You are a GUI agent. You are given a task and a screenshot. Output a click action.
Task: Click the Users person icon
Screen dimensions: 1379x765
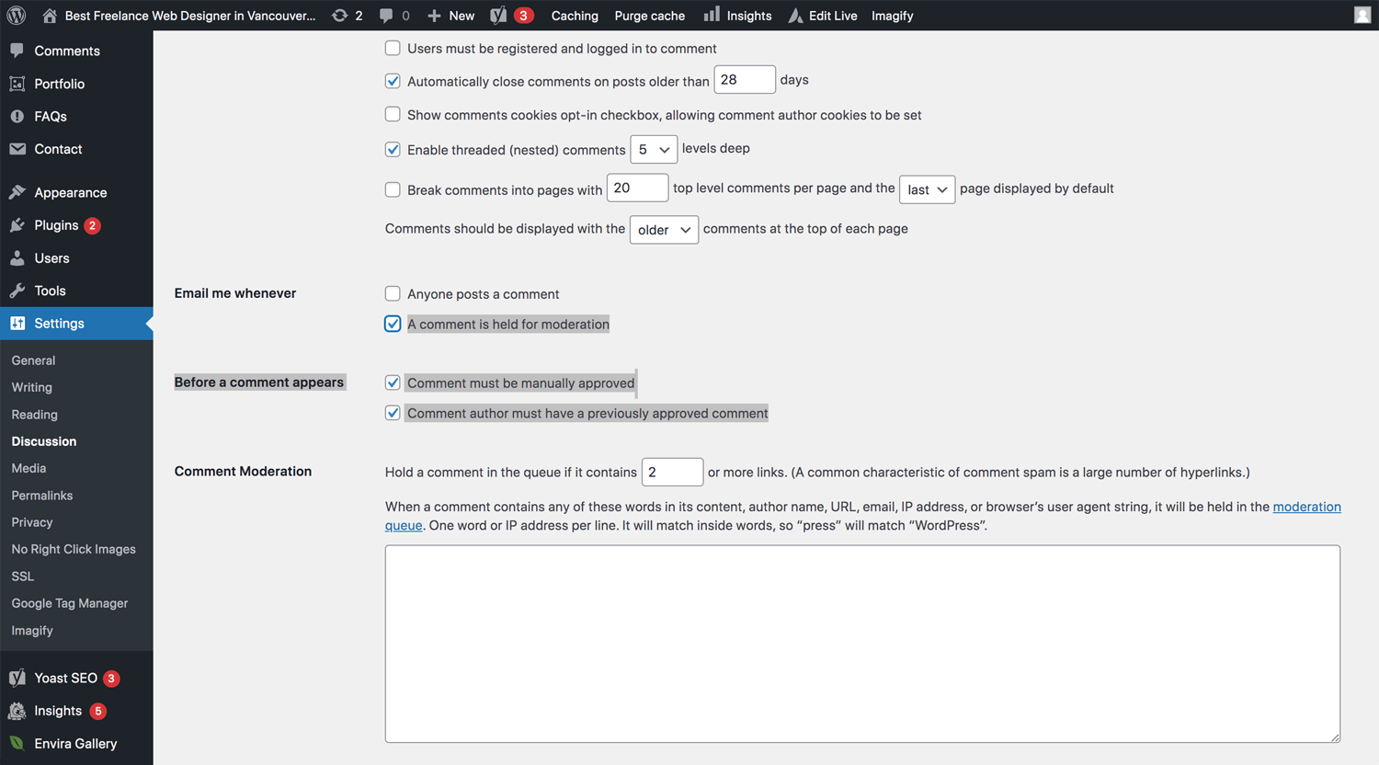17,258
